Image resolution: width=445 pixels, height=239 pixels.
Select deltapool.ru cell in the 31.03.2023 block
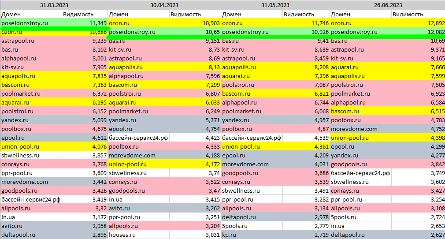pos(31,235)
